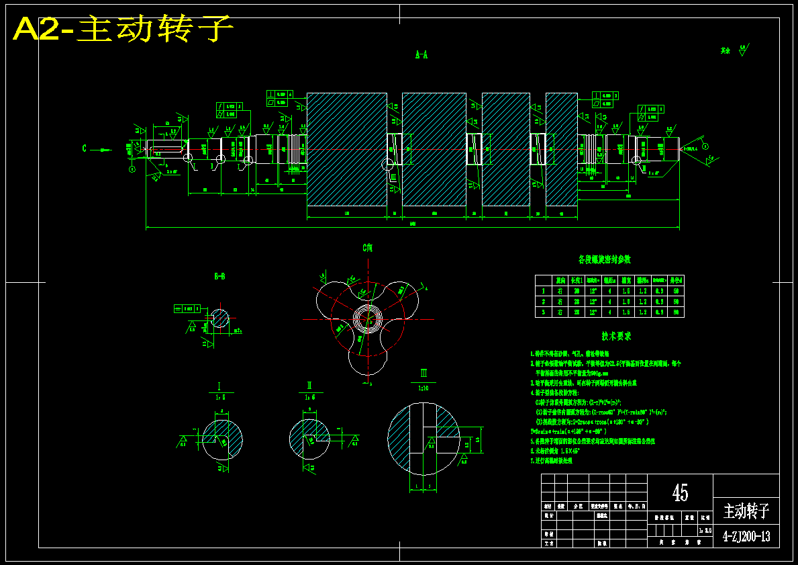Select the "技术要求" heading

[616, 337]
